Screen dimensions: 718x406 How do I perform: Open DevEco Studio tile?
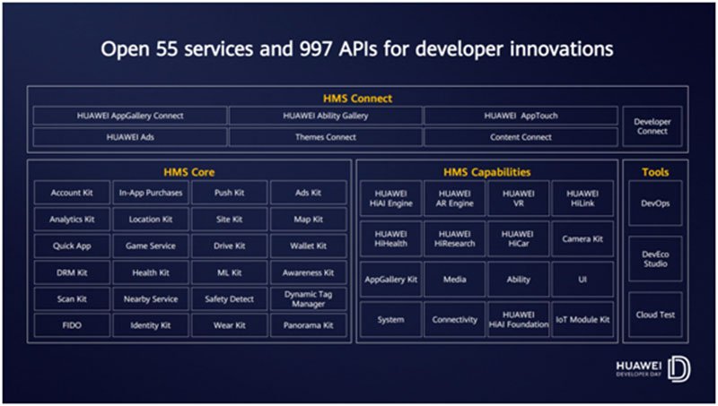[655, 259]
